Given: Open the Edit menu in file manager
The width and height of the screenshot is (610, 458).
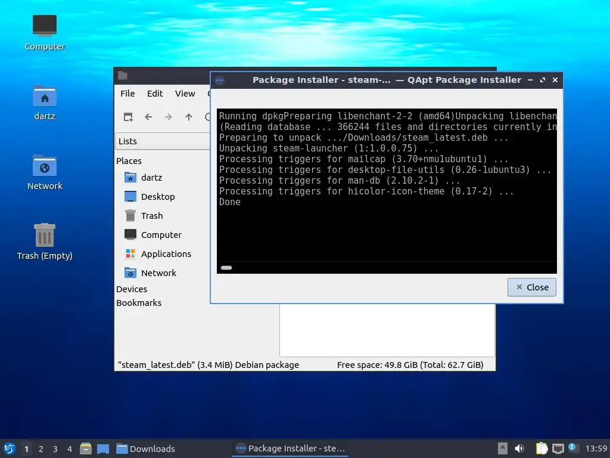Looking at the screenshot, I should coord(155,94).
